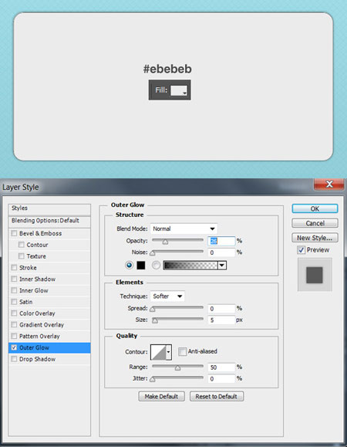Viewport: 347px width, 447px height.
Task: Enable the Gradient Overlay checkbox
Action: coord(14,325)
